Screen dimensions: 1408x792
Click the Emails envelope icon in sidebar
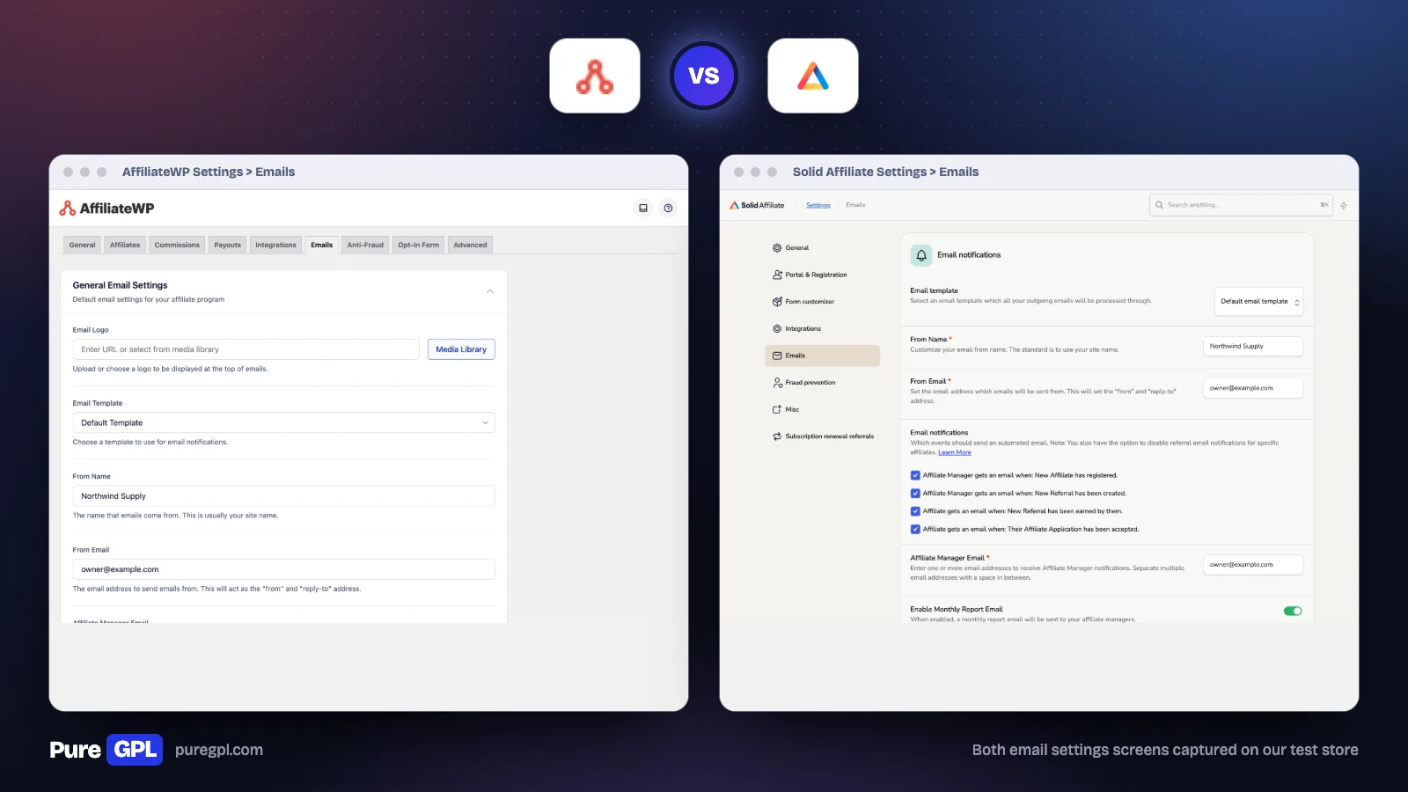click(x=777, y=356)
